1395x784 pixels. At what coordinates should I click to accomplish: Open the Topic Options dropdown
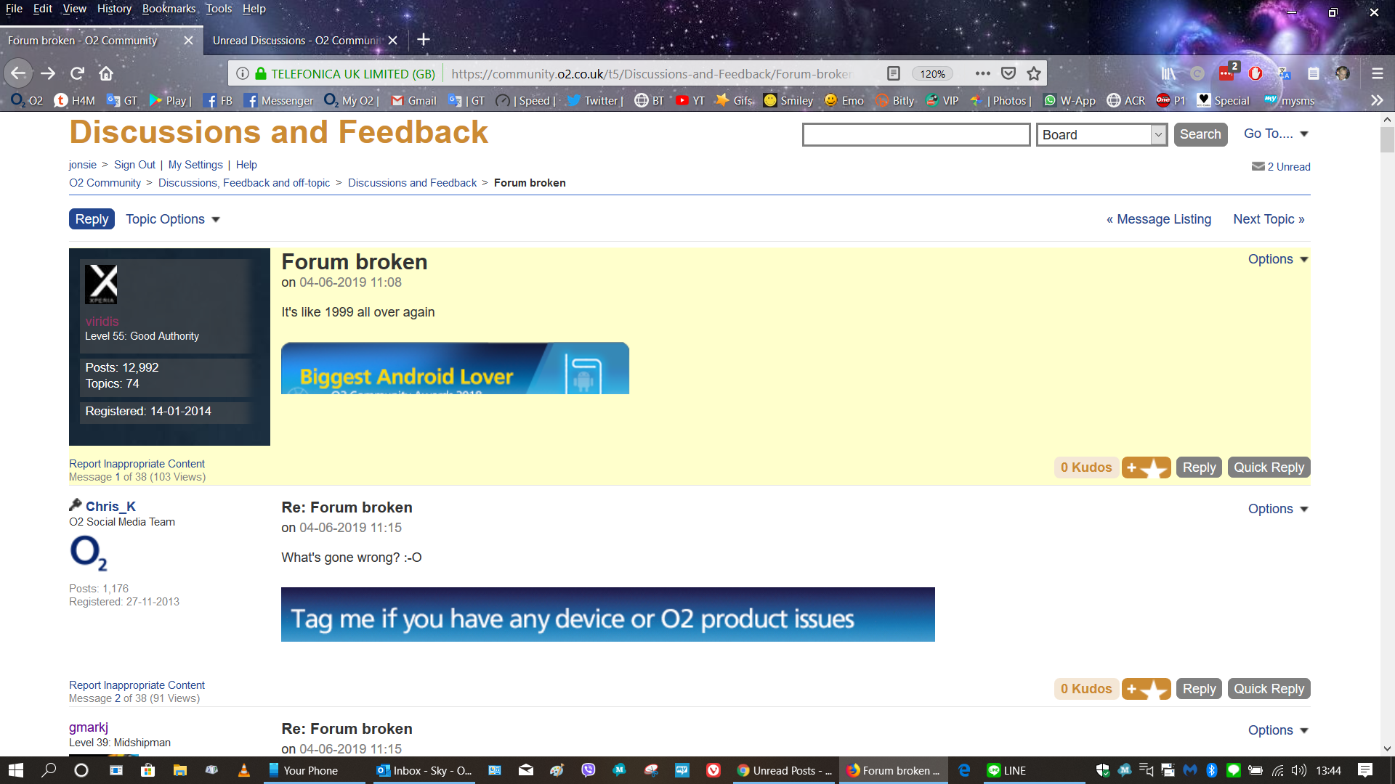coord(172,219)
